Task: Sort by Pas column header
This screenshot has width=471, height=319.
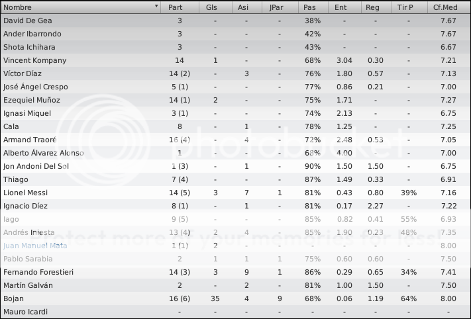Action: (x=313, y=7)
